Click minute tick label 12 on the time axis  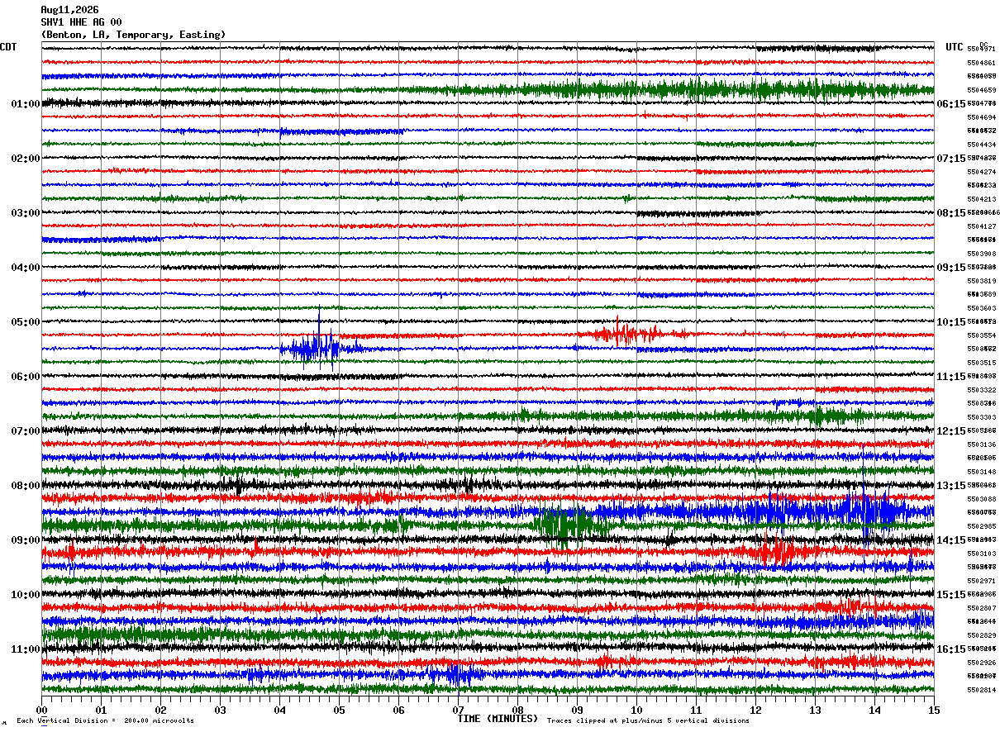(x=755, y=710)
